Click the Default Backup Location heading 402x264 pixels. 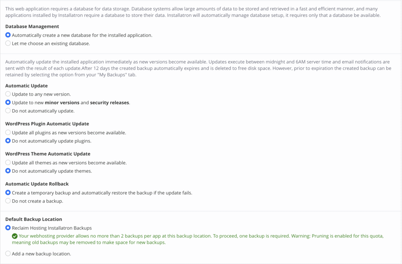tap(34, 219)
